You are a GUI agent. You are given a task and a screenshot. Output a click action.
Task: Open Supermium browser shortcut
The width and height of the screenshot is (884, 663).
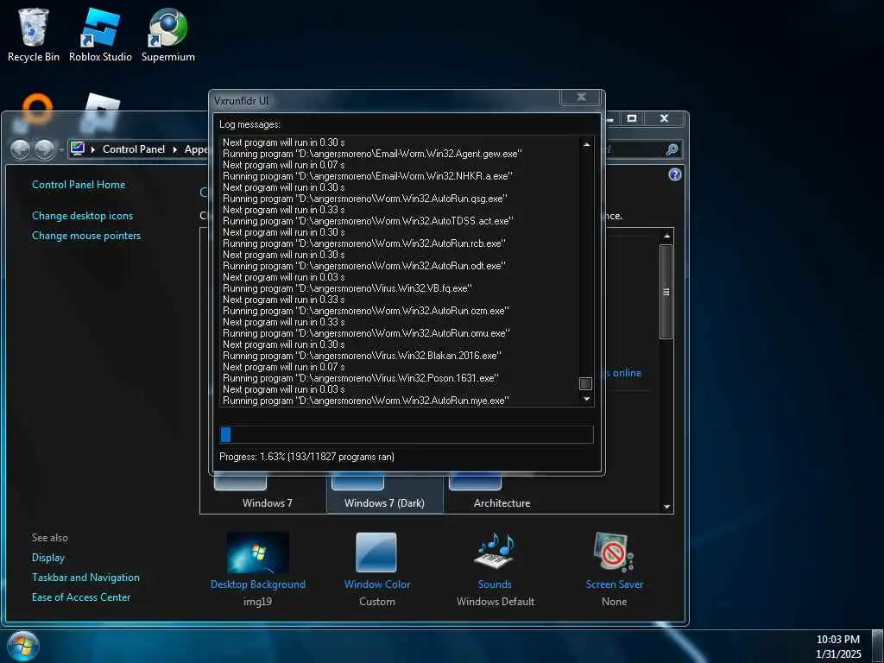click(168, 35)
